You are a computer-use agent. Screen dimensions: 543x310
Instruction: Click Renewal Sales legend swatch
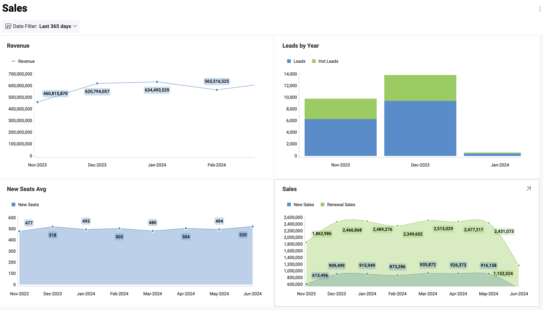pyautogui.click(x=322, y=204)
